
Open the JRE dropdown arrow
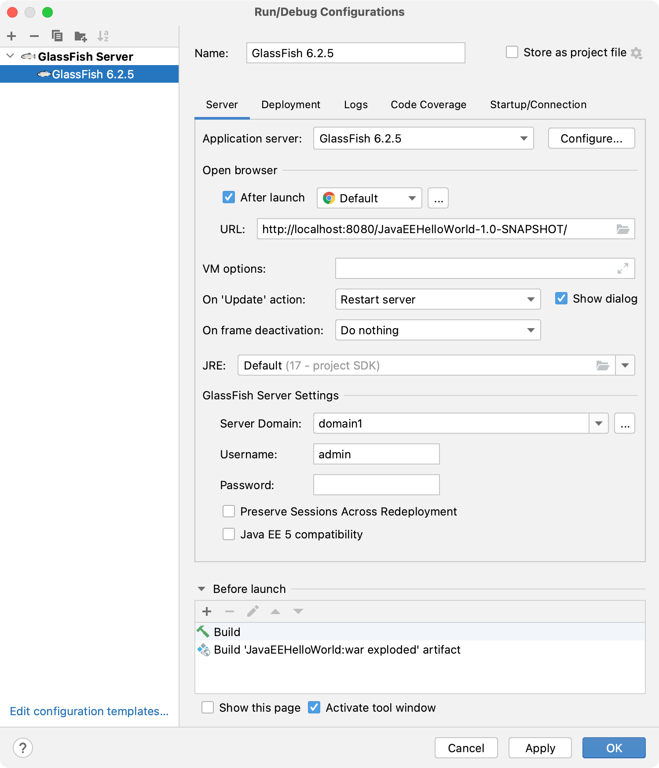click(625, 365)
